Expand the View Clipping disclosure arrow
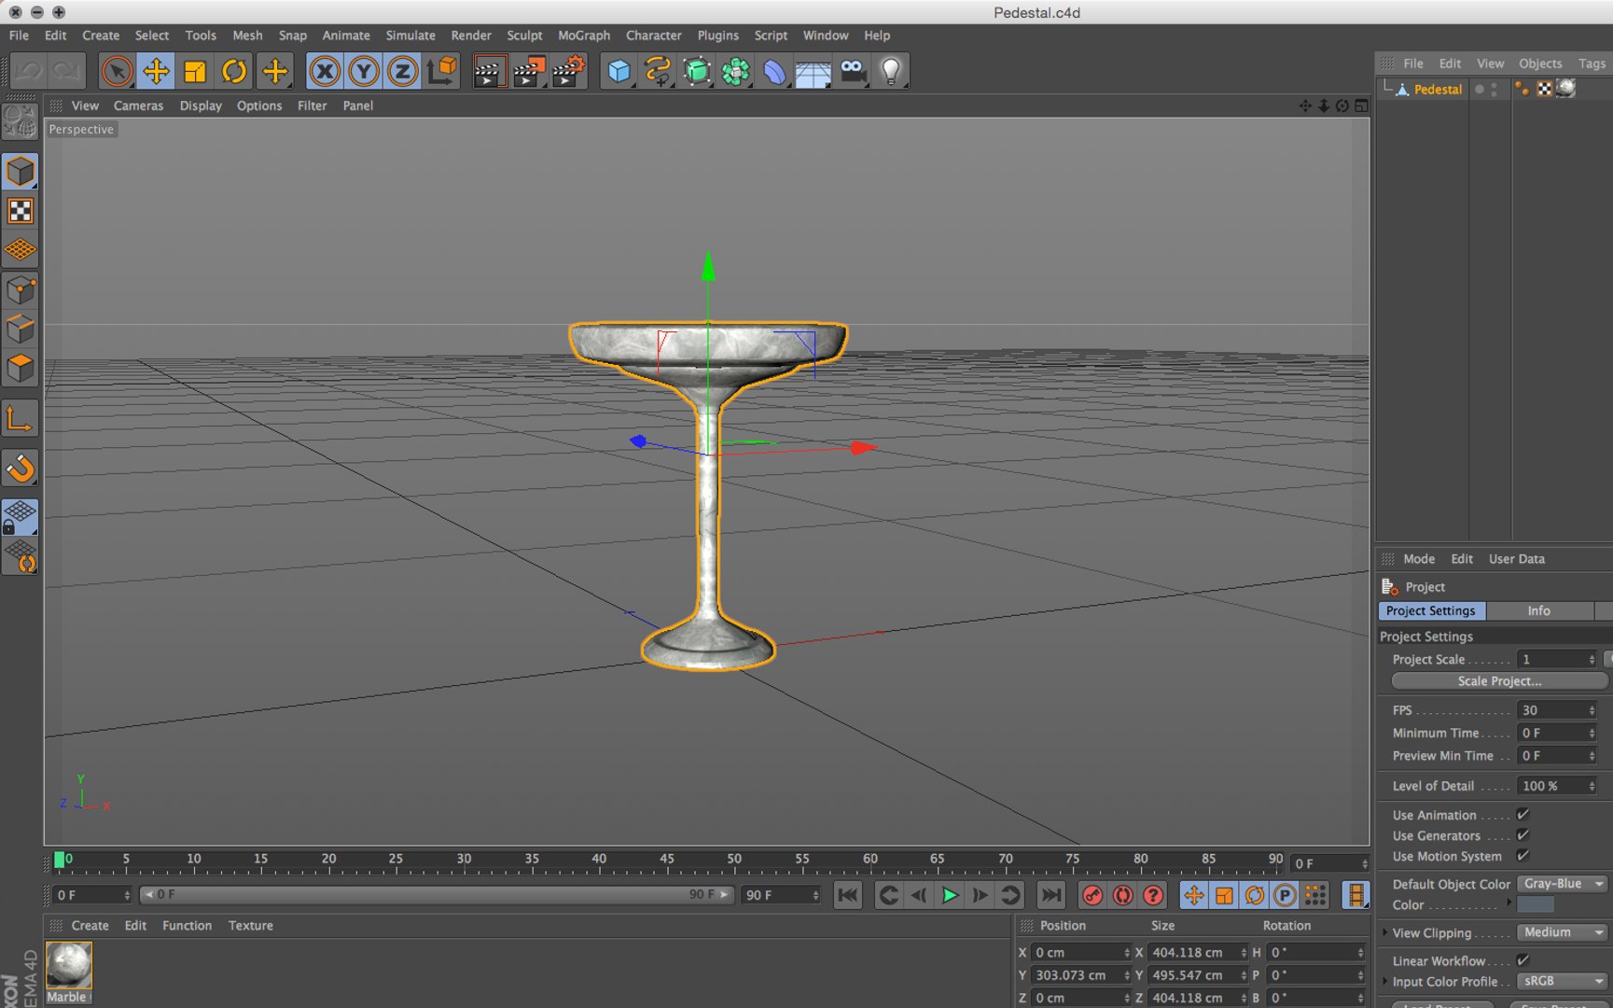This screenshot has width=1613, height=1008. [x=1384, y=932]
